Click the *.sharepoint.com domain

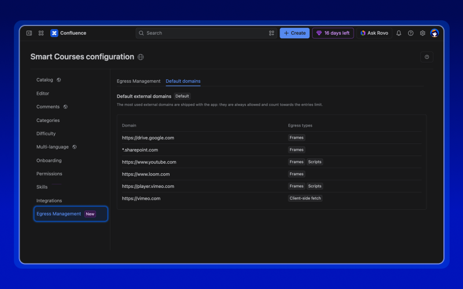pyautogui.click(x=140, y=150)
